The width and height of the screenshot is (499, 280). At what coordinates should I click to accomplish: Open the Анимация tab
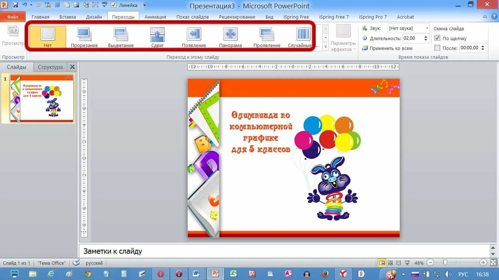coord(155,17)
